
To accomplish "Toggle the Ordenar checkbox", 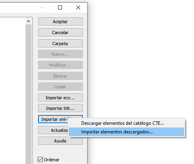I will (40, 160).
